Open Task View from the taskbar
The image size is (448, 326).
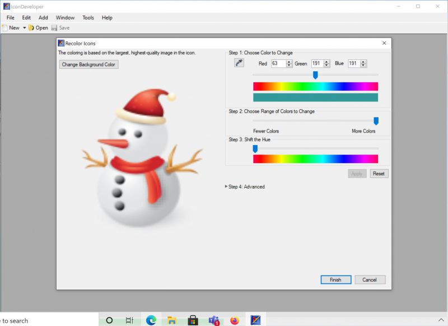coord(129,319)
